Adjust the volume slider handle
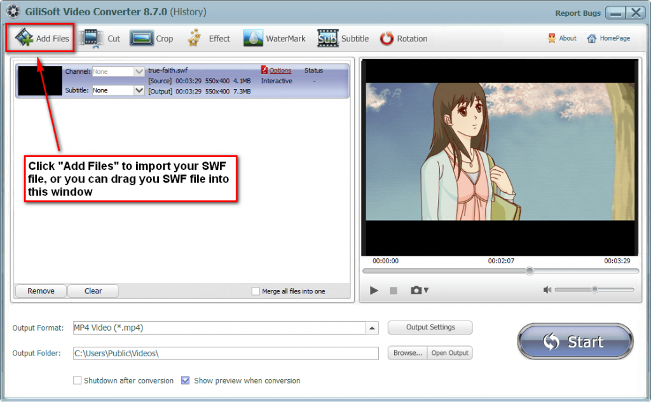651x402 pixels. [594, 289]
